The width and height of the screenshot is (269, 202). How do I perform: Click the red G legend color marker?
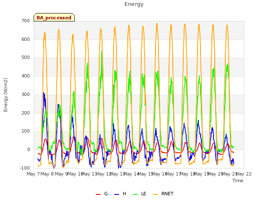[x=98, y=194]
